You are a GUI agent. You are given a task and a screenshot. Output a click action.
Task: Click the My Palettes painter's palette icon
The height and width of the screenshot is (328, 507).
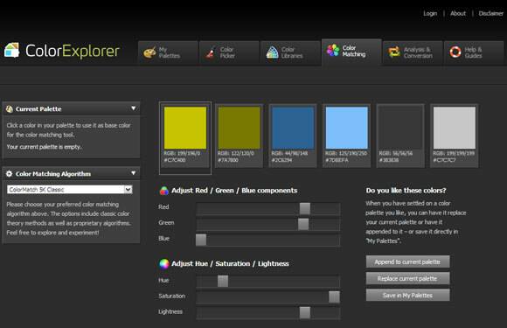point(149,52)
